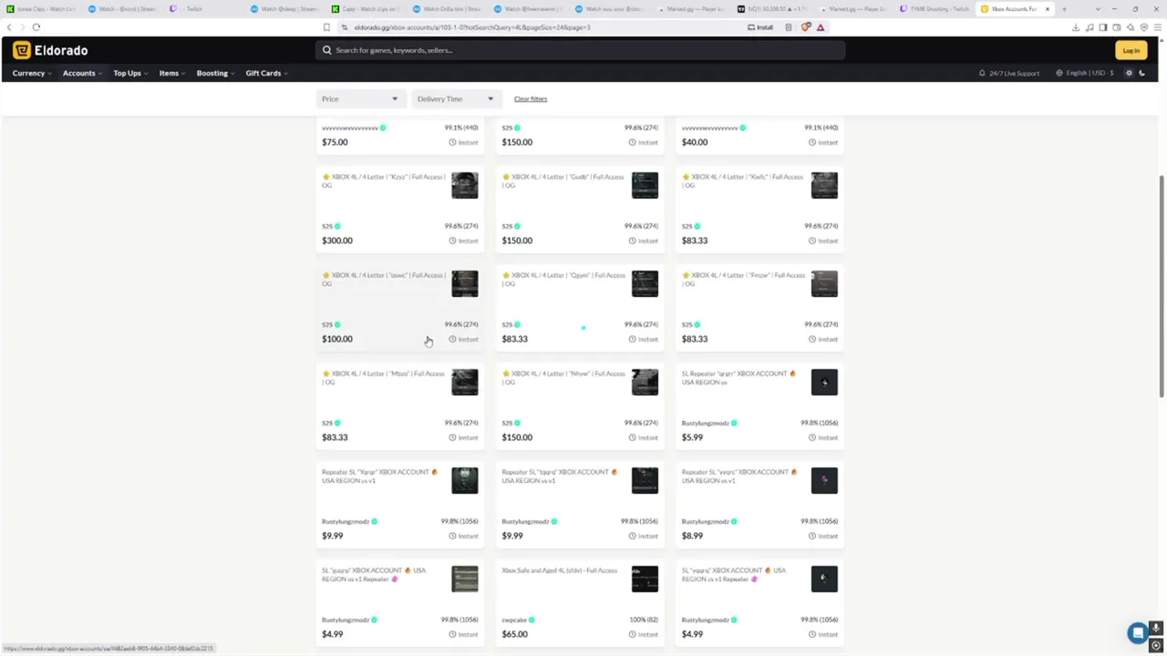Image resolution: width=1167 pixels, height=656 pixels.
Task: Open the English | USD language selector
Action: 1085,73
